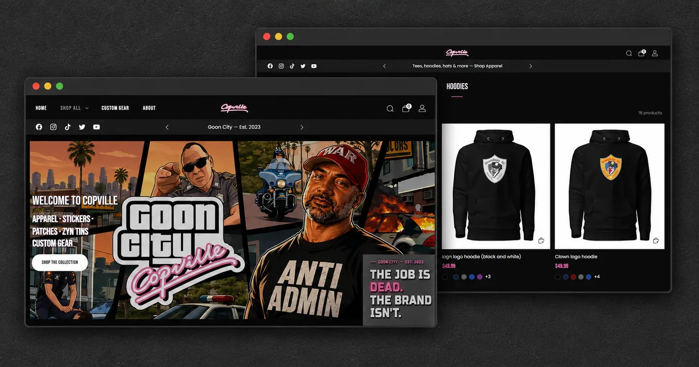The height and width of the screenshot is (367, 699).
Task: Show the +3 more colors for logo hoodie
Action: coord(488,277)
